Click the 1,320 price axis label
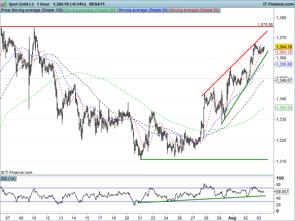 (x=281, y=140)
